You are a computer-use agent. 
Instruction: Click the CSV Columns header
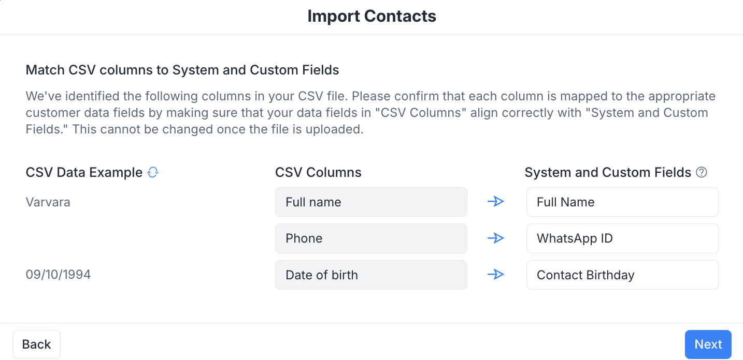[318, 172]
